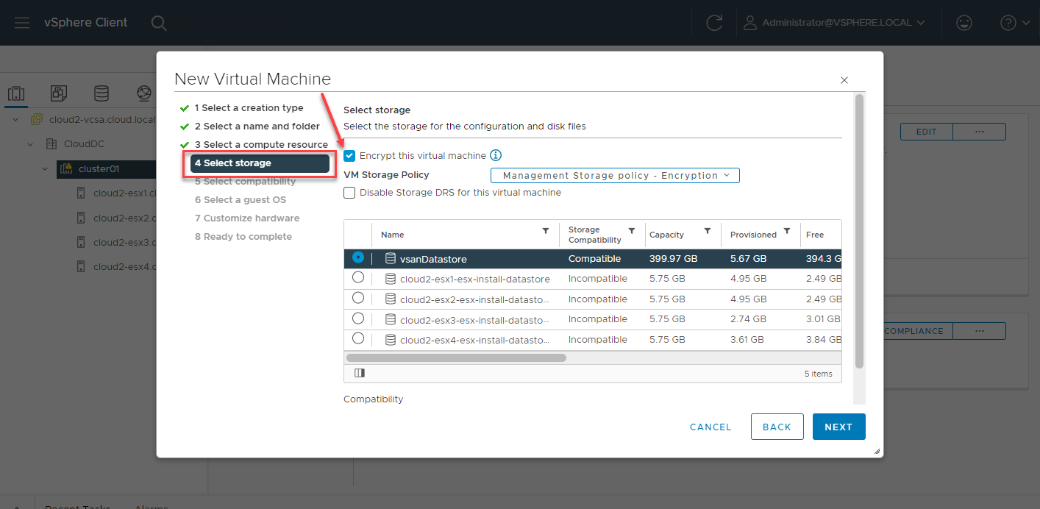Image resolution: width=1040 pixels, height=509 pixels.
Task: Click the BACK button
Action: coord(777,427)
